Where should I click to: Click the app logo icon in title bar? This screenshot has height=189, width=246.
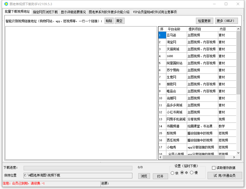pos(6,4)
